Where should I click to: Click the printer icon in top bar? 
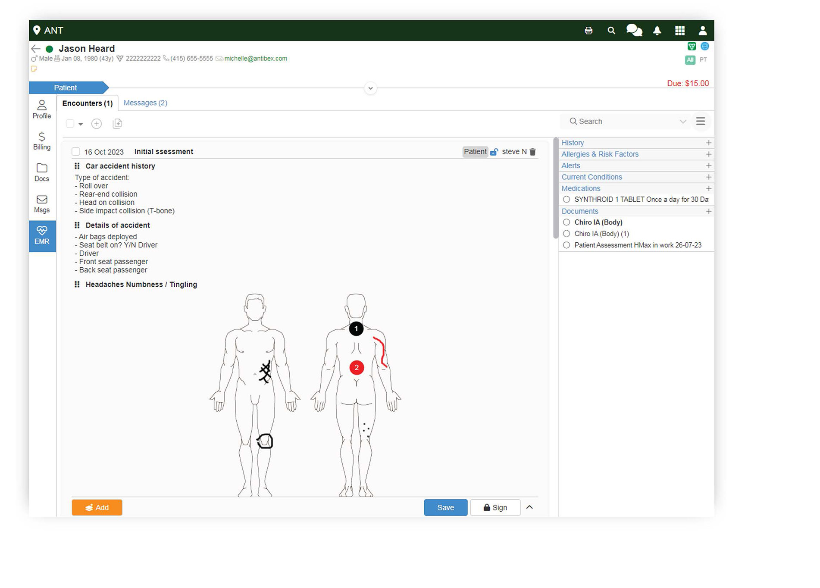pyautogui.click(x=588, y=31)
